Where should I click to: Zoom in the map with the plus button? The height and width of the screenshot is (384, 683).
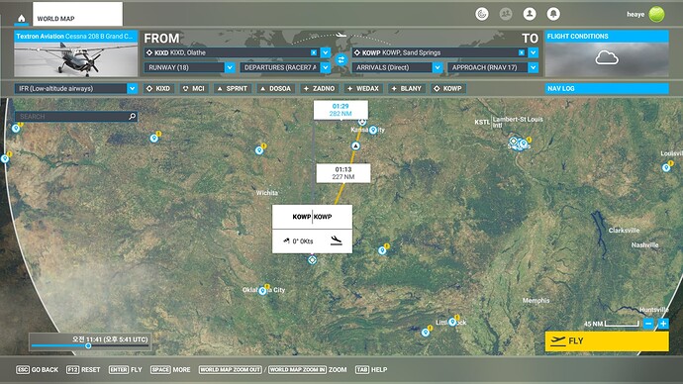(663, 324)
